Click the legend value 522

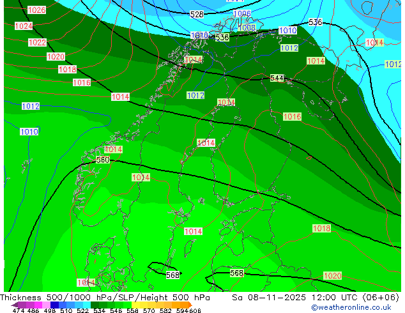point(83,310)
